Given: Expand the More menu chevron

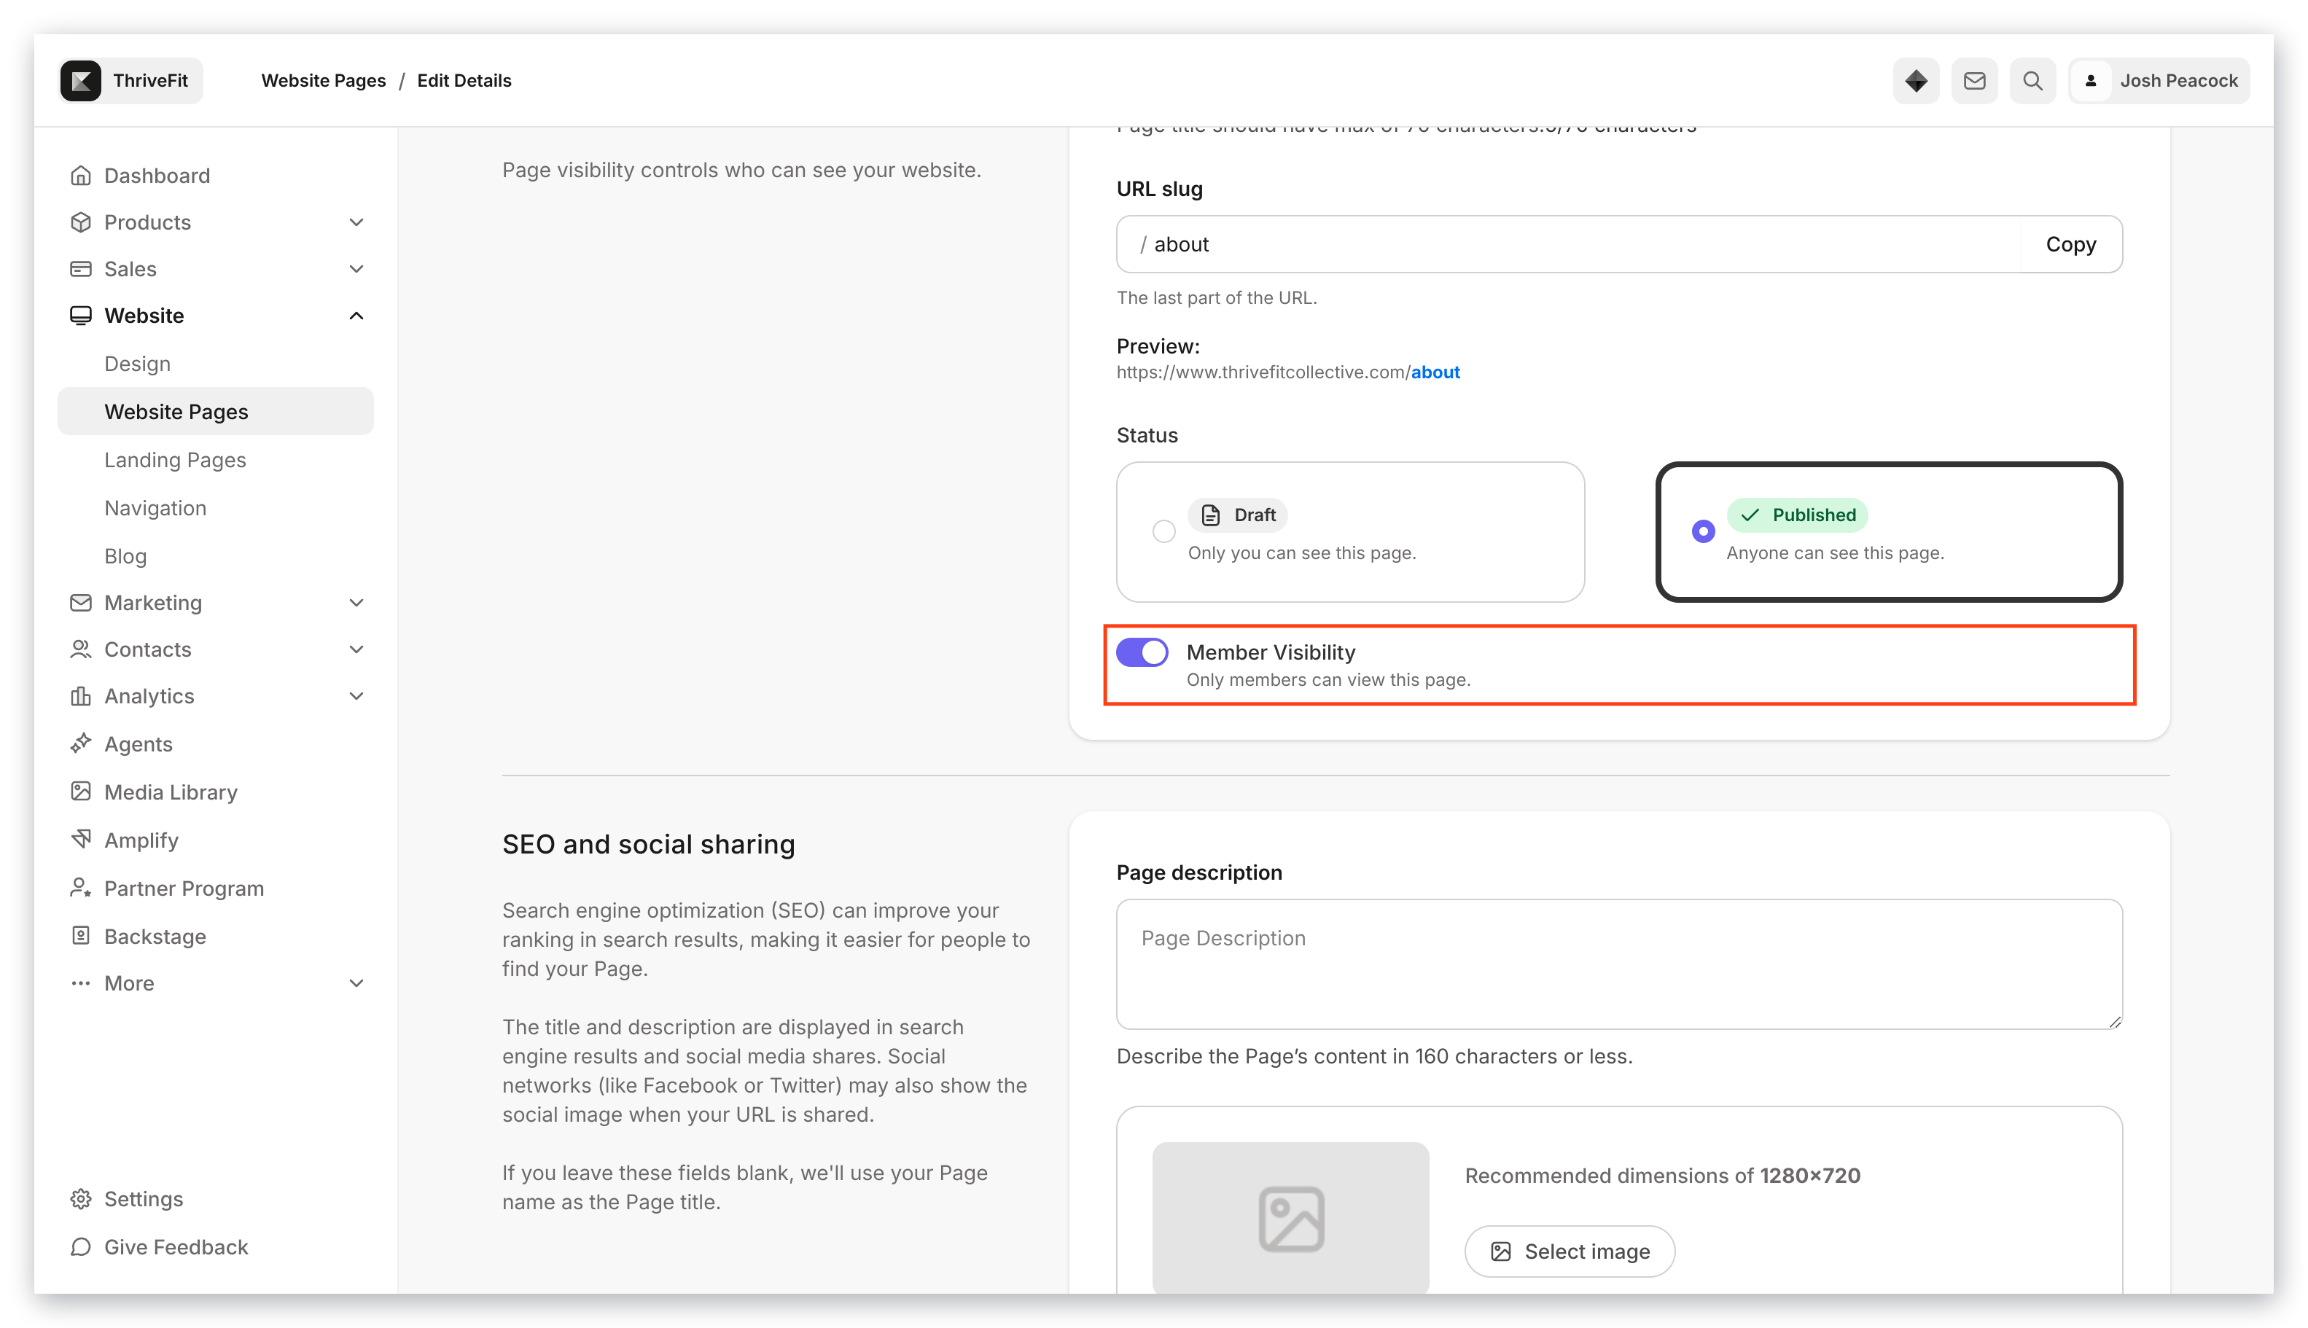Looking at the screenshot, I should pyautogui.click(x=356, y=983).
